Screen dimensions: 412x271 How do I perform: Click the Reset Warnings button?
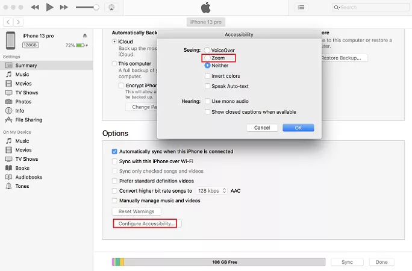136,211
